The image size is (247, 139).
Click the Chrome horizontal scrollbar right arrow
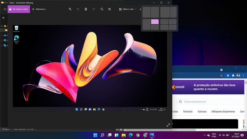[243, 130]
